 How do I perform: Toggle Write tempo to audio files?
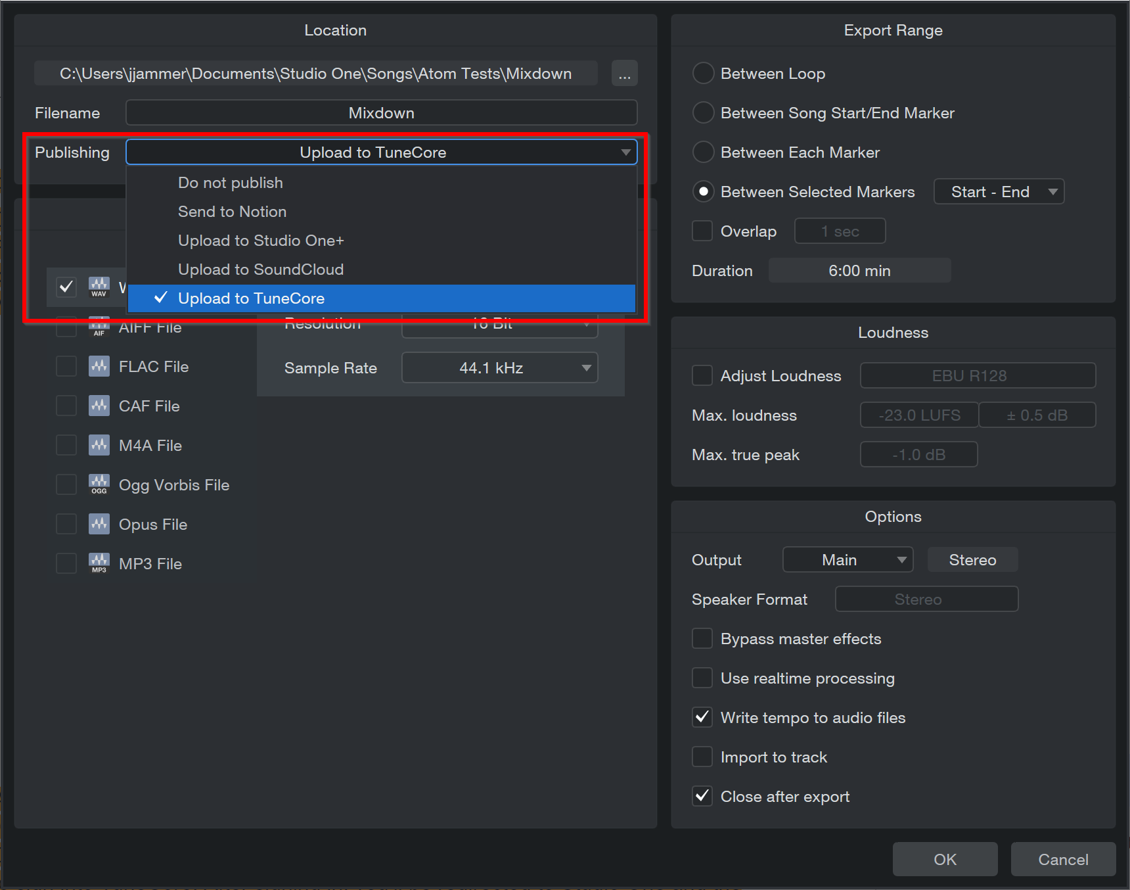click(702, 717)
